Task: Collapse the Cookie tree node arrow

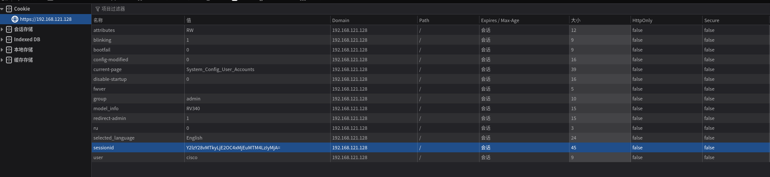Action: point(2,9)
